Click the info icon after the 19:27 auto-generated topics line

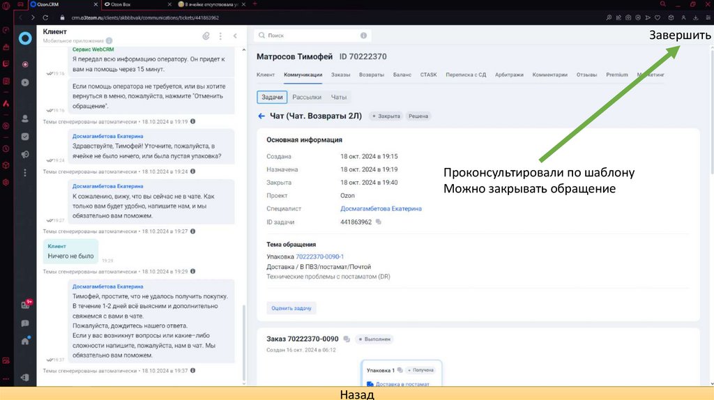pyautogui.click(x=193, y=231)
